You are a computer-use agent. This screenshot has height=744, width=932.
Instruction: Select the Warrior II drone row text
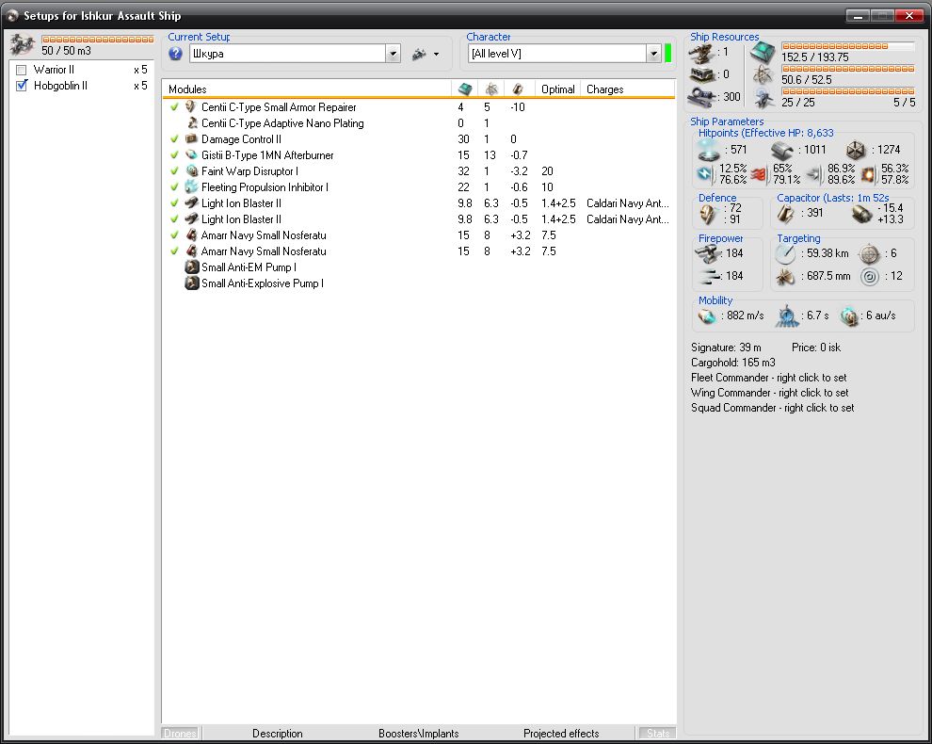coord(54,70)
